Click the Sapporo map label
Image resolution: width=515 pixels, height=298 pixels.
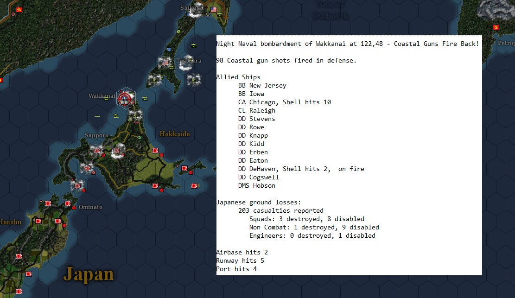(x=96, y=135)
